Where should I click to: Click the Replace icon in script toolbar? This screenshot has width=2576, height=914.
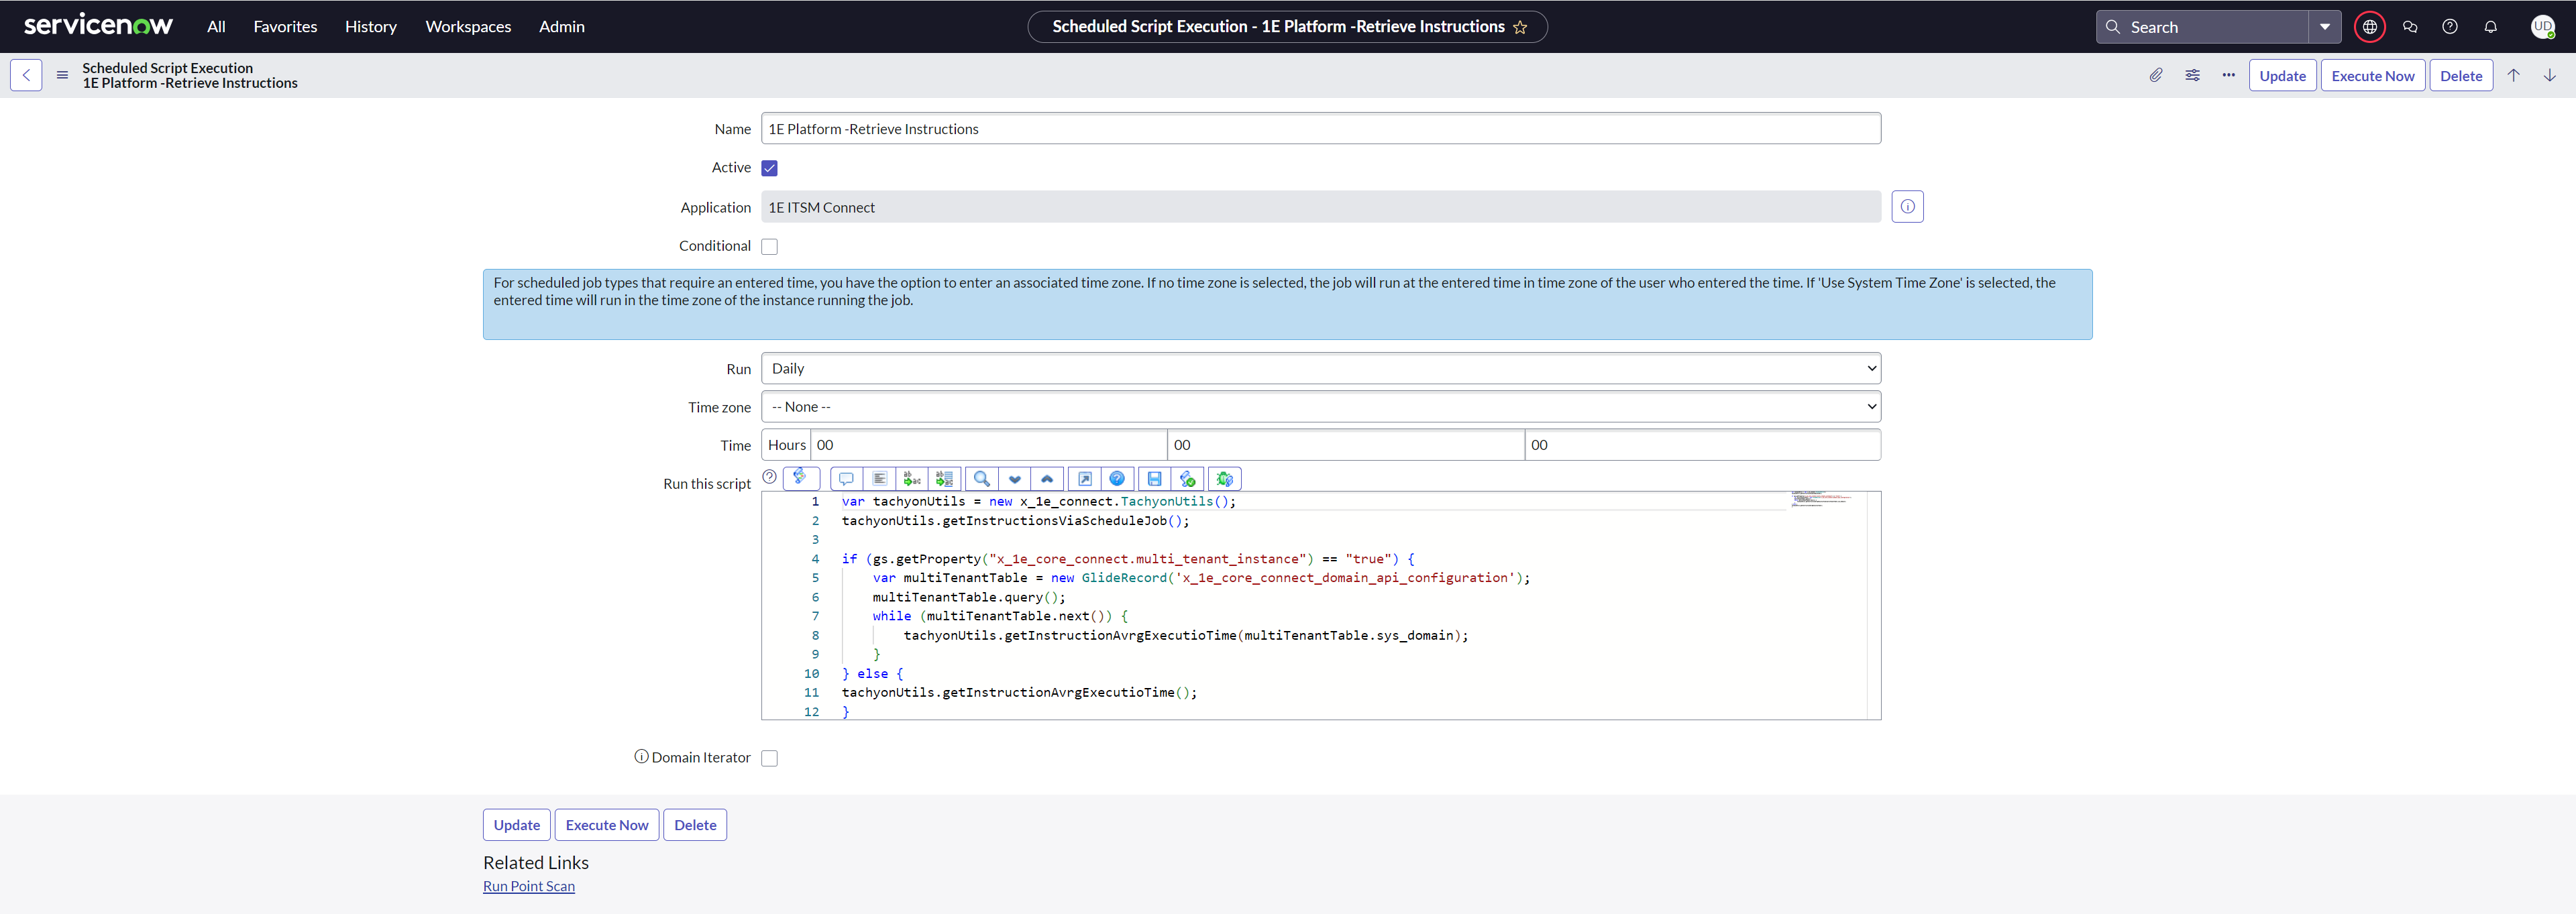click(x=911, y=479)
